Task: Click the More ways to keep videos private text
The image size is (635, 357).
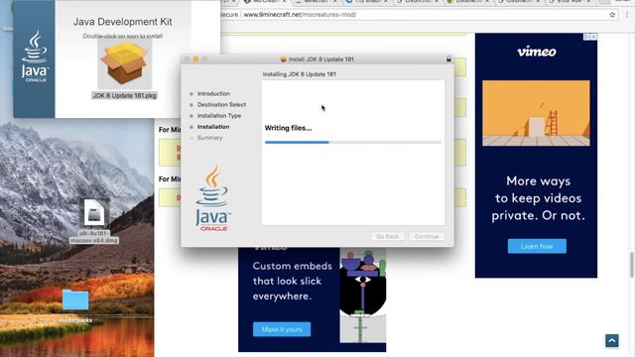Action: tap(538, 198)
